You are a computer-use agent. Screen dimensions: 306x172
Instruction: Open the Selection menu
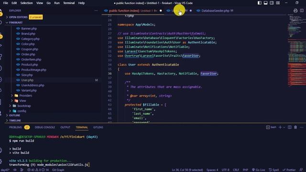27,3
